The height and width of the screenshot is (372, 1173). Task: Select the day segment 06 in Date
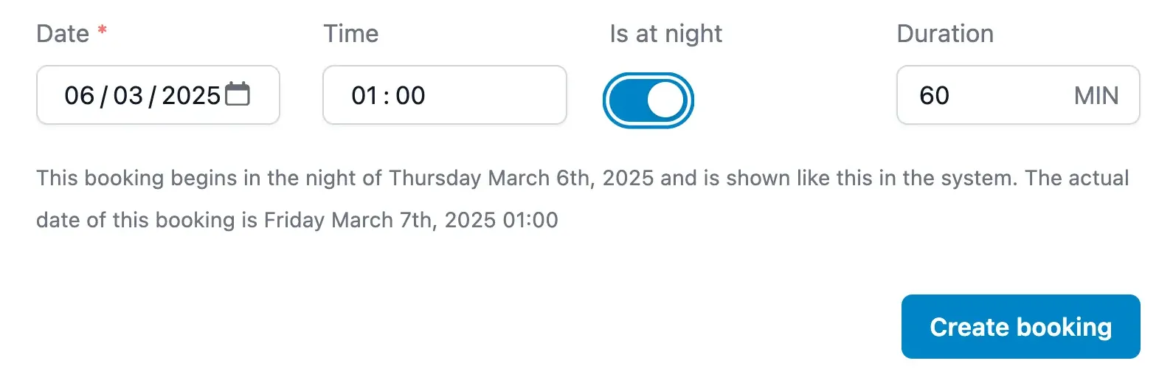(79, 95)
